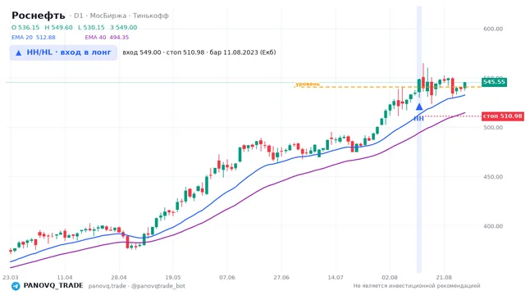Click the investment disclaimer text

[x=417, y=286]
